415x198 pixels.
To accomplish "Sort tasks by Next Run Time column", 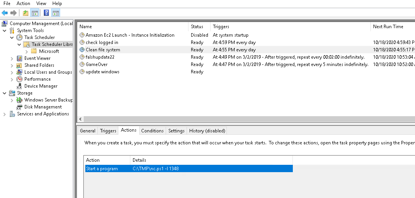I will point(388,27).
